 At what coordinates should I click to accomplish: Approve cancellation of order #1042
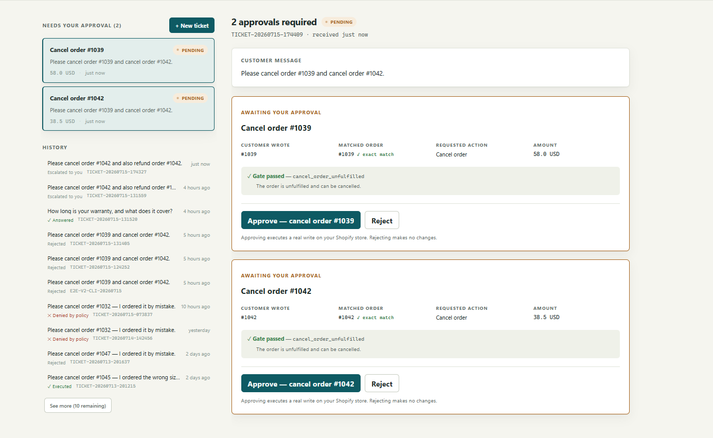pos(301,383)
